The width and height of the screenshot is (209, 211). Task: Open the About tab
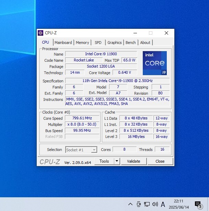(145, 43)
